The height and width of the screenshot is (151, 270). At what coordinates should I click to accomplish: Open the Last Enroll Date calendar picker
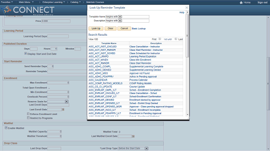coord(63,109)
